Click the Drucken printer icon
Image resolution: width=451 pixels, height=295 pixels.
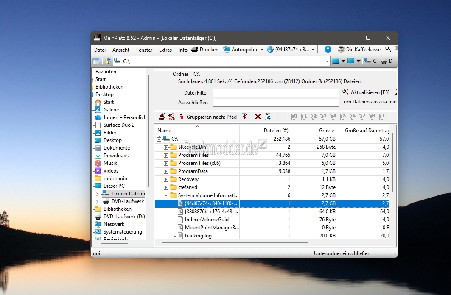pos(195,49)
